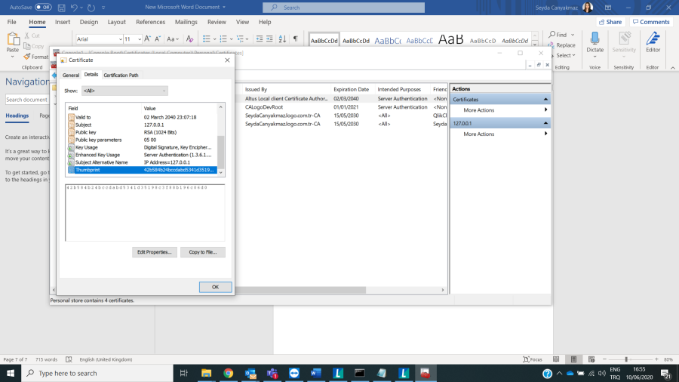
Task: Switch to Certification Path tab
Action: (x=121, y=75)
